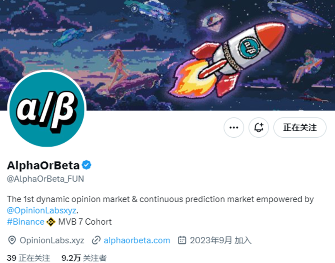Click the α/β logo on rocket
This screenshot has height=263, width=335.
click(249, 48)
